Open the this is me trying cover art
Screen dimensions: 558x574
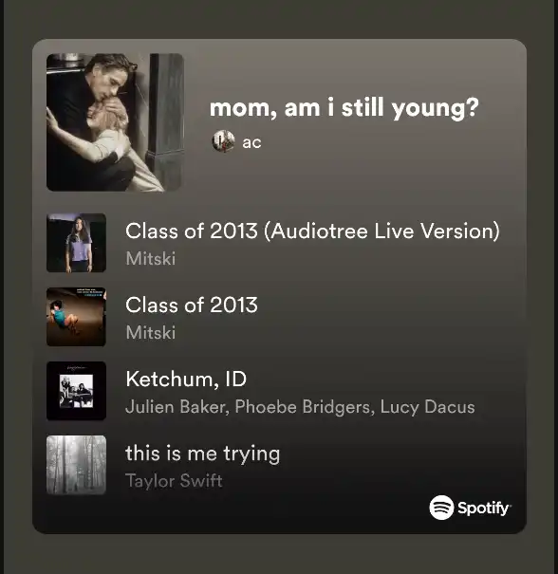coord(76,465)
